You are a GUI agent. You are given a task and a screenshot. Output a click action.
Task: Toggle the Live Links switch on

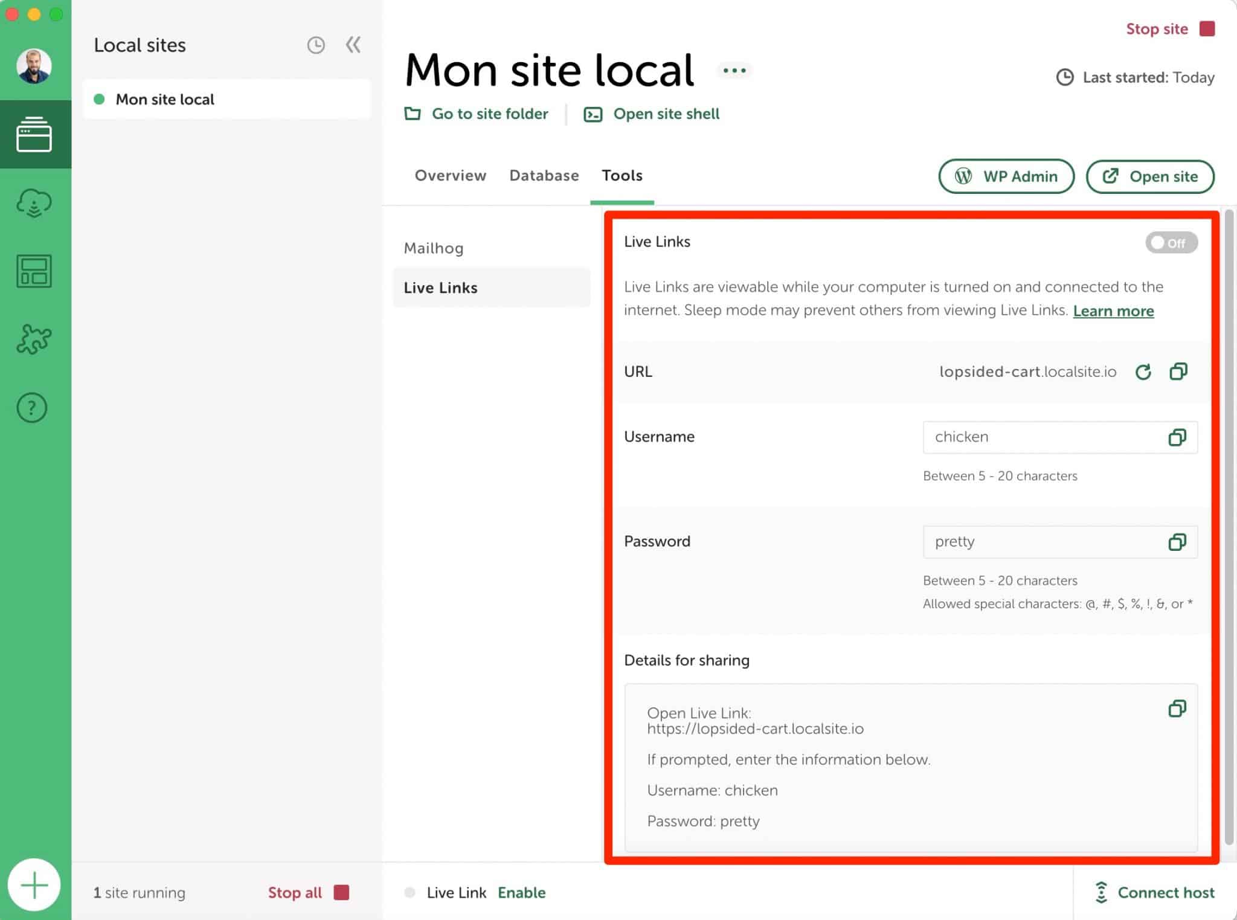coord(1171,243)
